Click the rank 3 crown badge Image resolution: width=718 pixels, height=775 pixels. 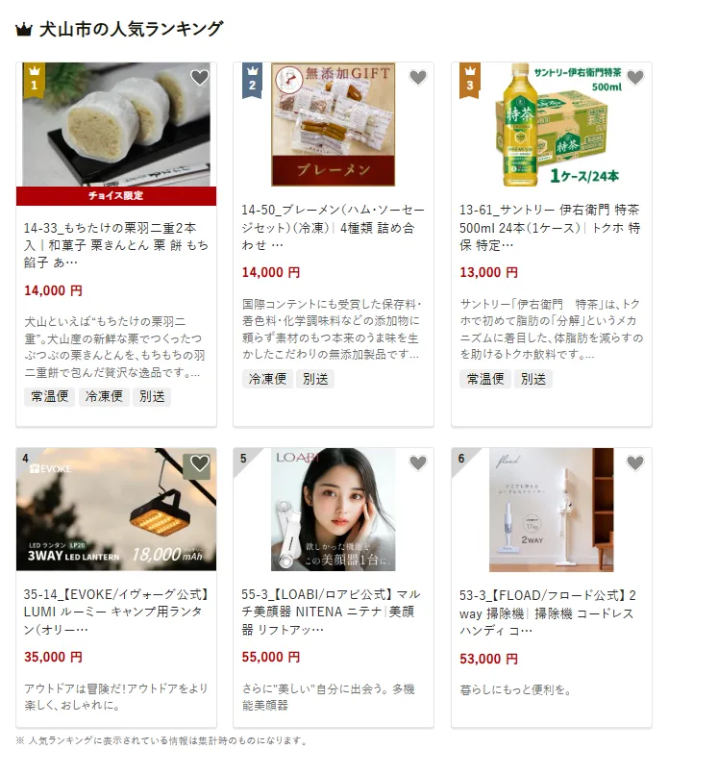coord(469,80)
